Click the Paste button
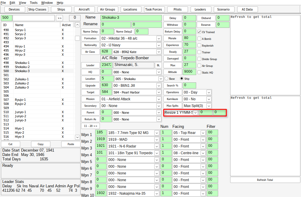 tap(71, 144)
